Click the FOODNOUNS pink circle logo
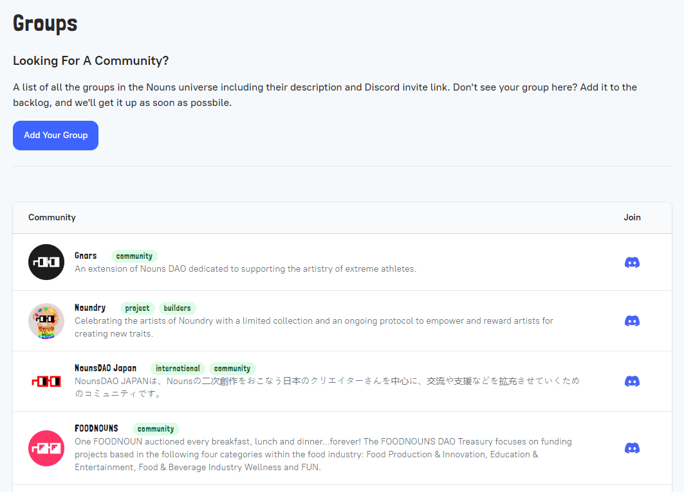 [46, 448]
